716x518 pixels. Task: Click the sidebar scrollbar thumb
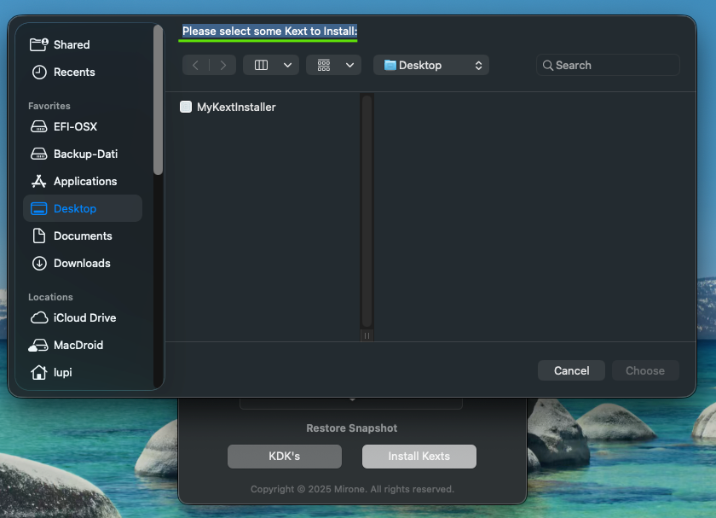[x=158, y=100]
